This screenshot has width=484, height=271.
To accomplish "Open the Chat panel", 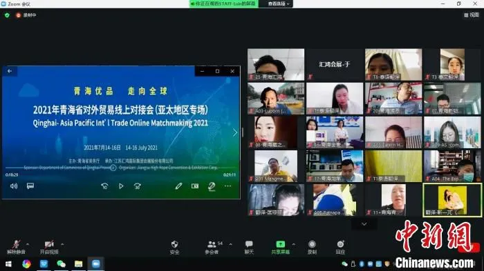I will (x=249, y=247).
